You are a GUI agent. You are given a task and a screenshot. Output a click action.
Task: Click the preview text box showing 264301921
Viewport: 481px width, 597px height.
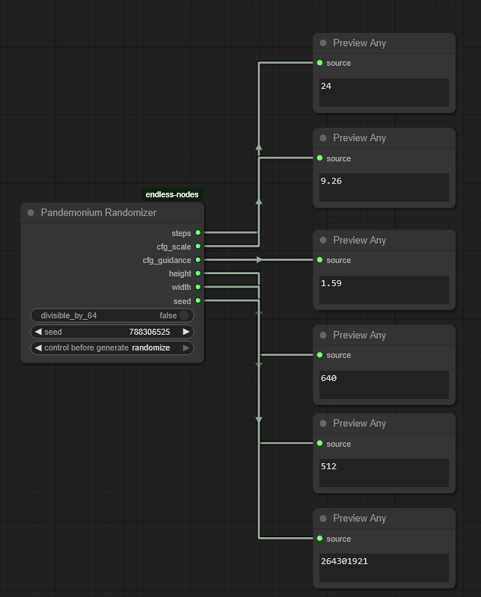384,568
